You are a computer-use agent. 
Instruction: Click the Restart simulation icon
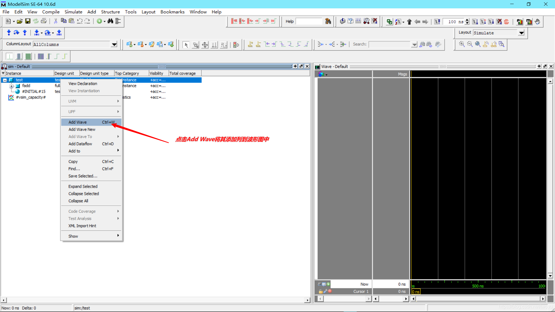click(437, 22)
